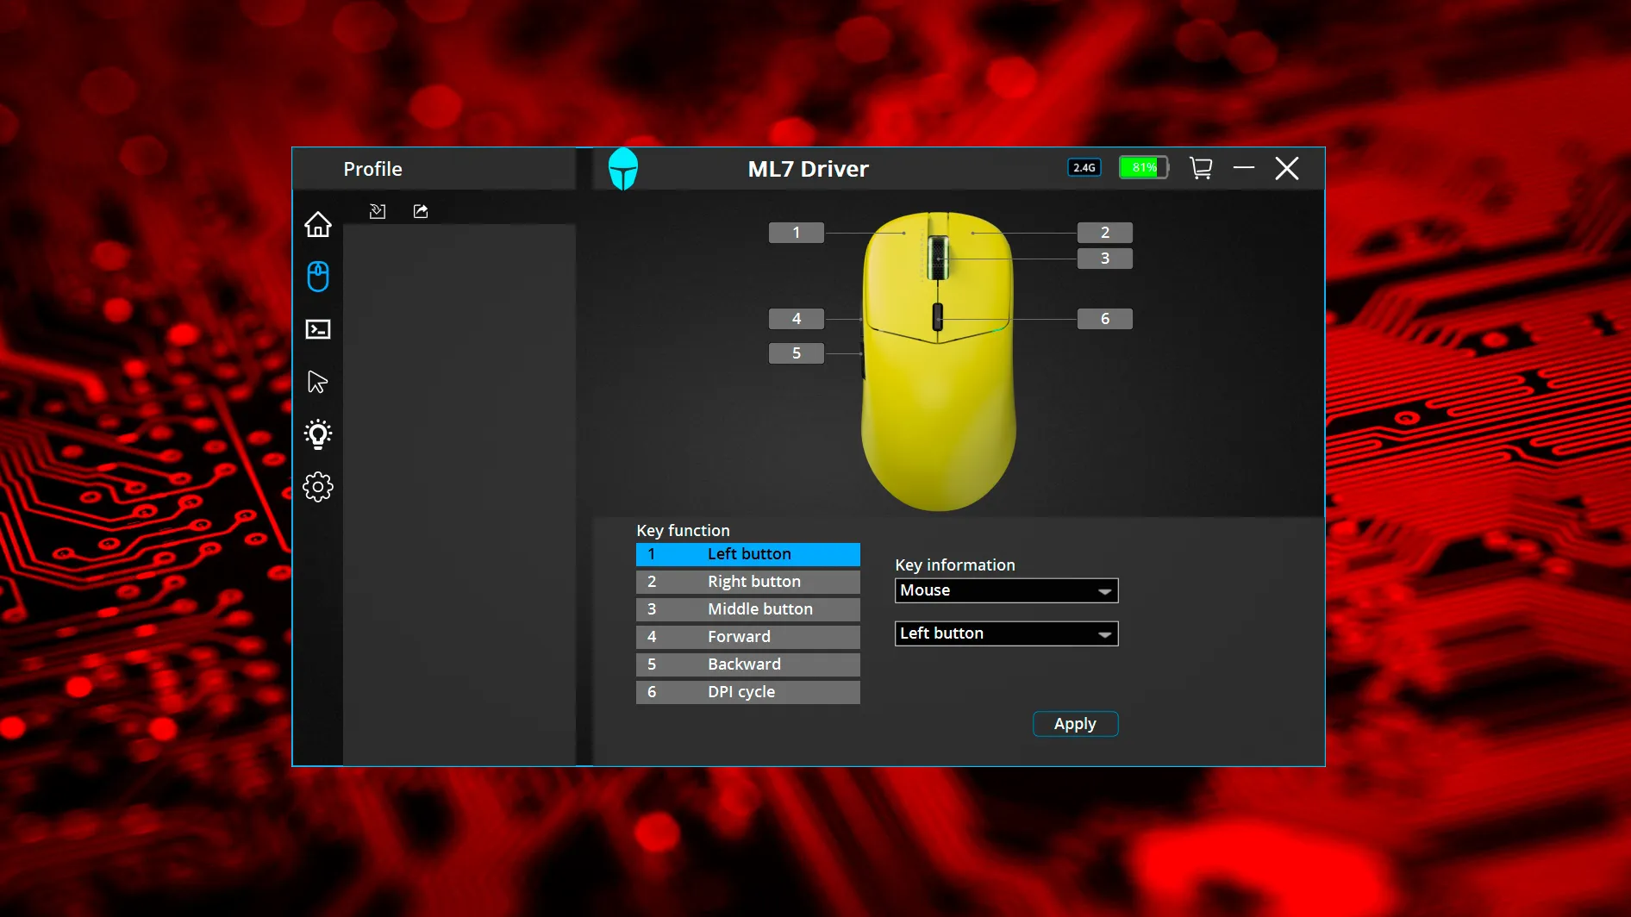Open the shopping cart icon
This screenshot has width=1631, height=917.
point(1201,168)
